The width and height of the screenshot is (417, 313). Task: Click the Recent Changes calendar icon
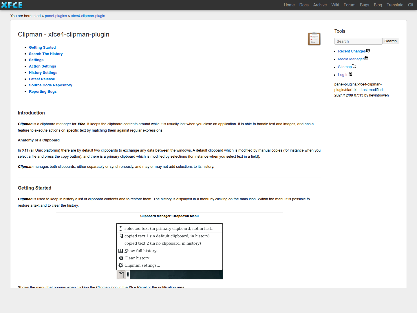click(x=368, y=50)
